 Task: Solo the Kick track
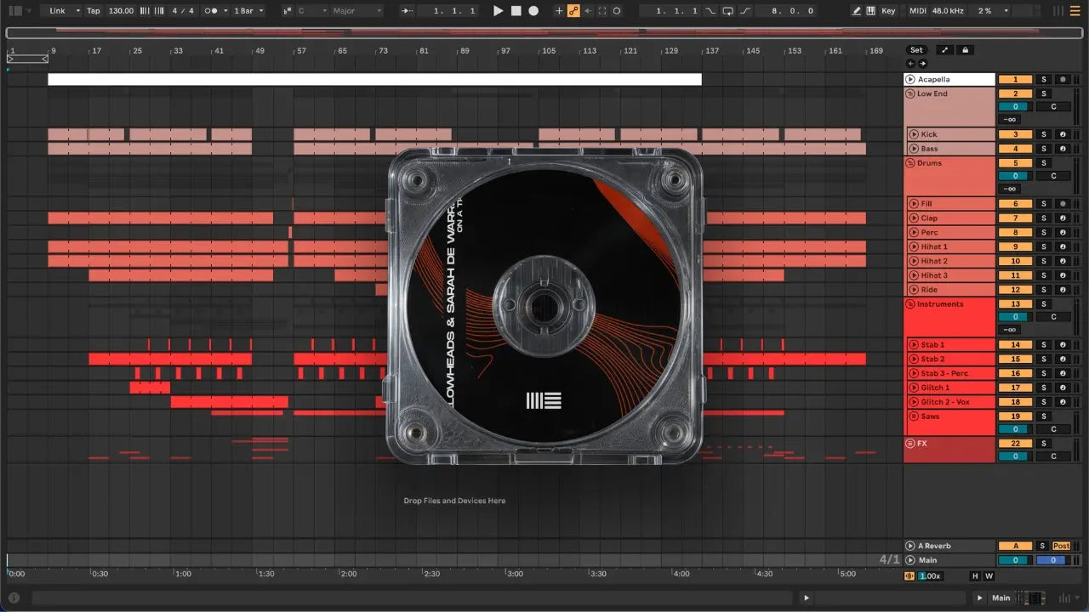click(x=1044, y=134)
